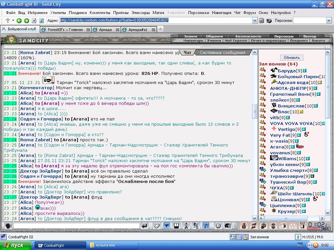Expand the Персонаж combo box dropdown
The height and width of the screenshot is (250, 334).
(x=329, y=21)
